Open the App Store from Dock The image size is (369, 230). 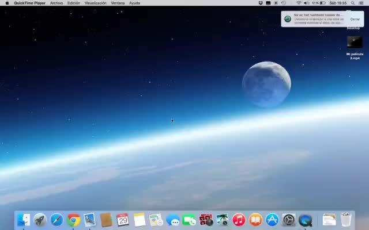(272, 220)
